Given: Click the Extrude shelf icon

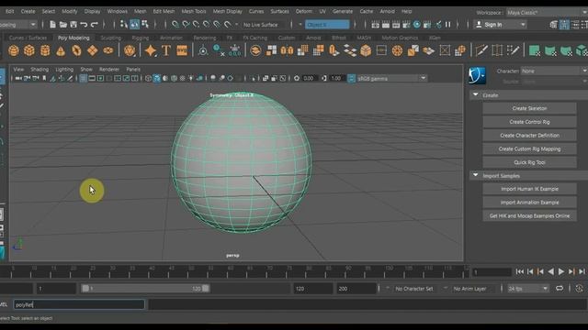Looking at the screenshot, I should [334, 50].
